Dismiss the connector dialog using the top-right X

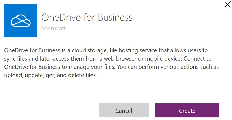pyautogui.click(x=228, y=4)
